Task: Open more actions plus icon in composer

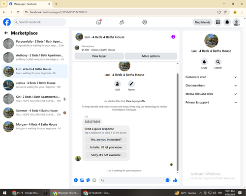Action: 76,180
